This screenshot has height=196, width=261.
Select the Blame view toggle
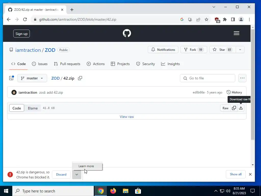(x=33, y=108)
